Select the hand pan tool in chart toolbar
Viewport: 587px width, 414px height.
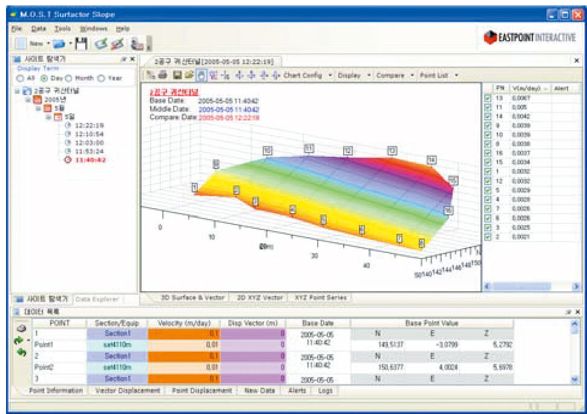pyautogui.click(x=201, y=76)
